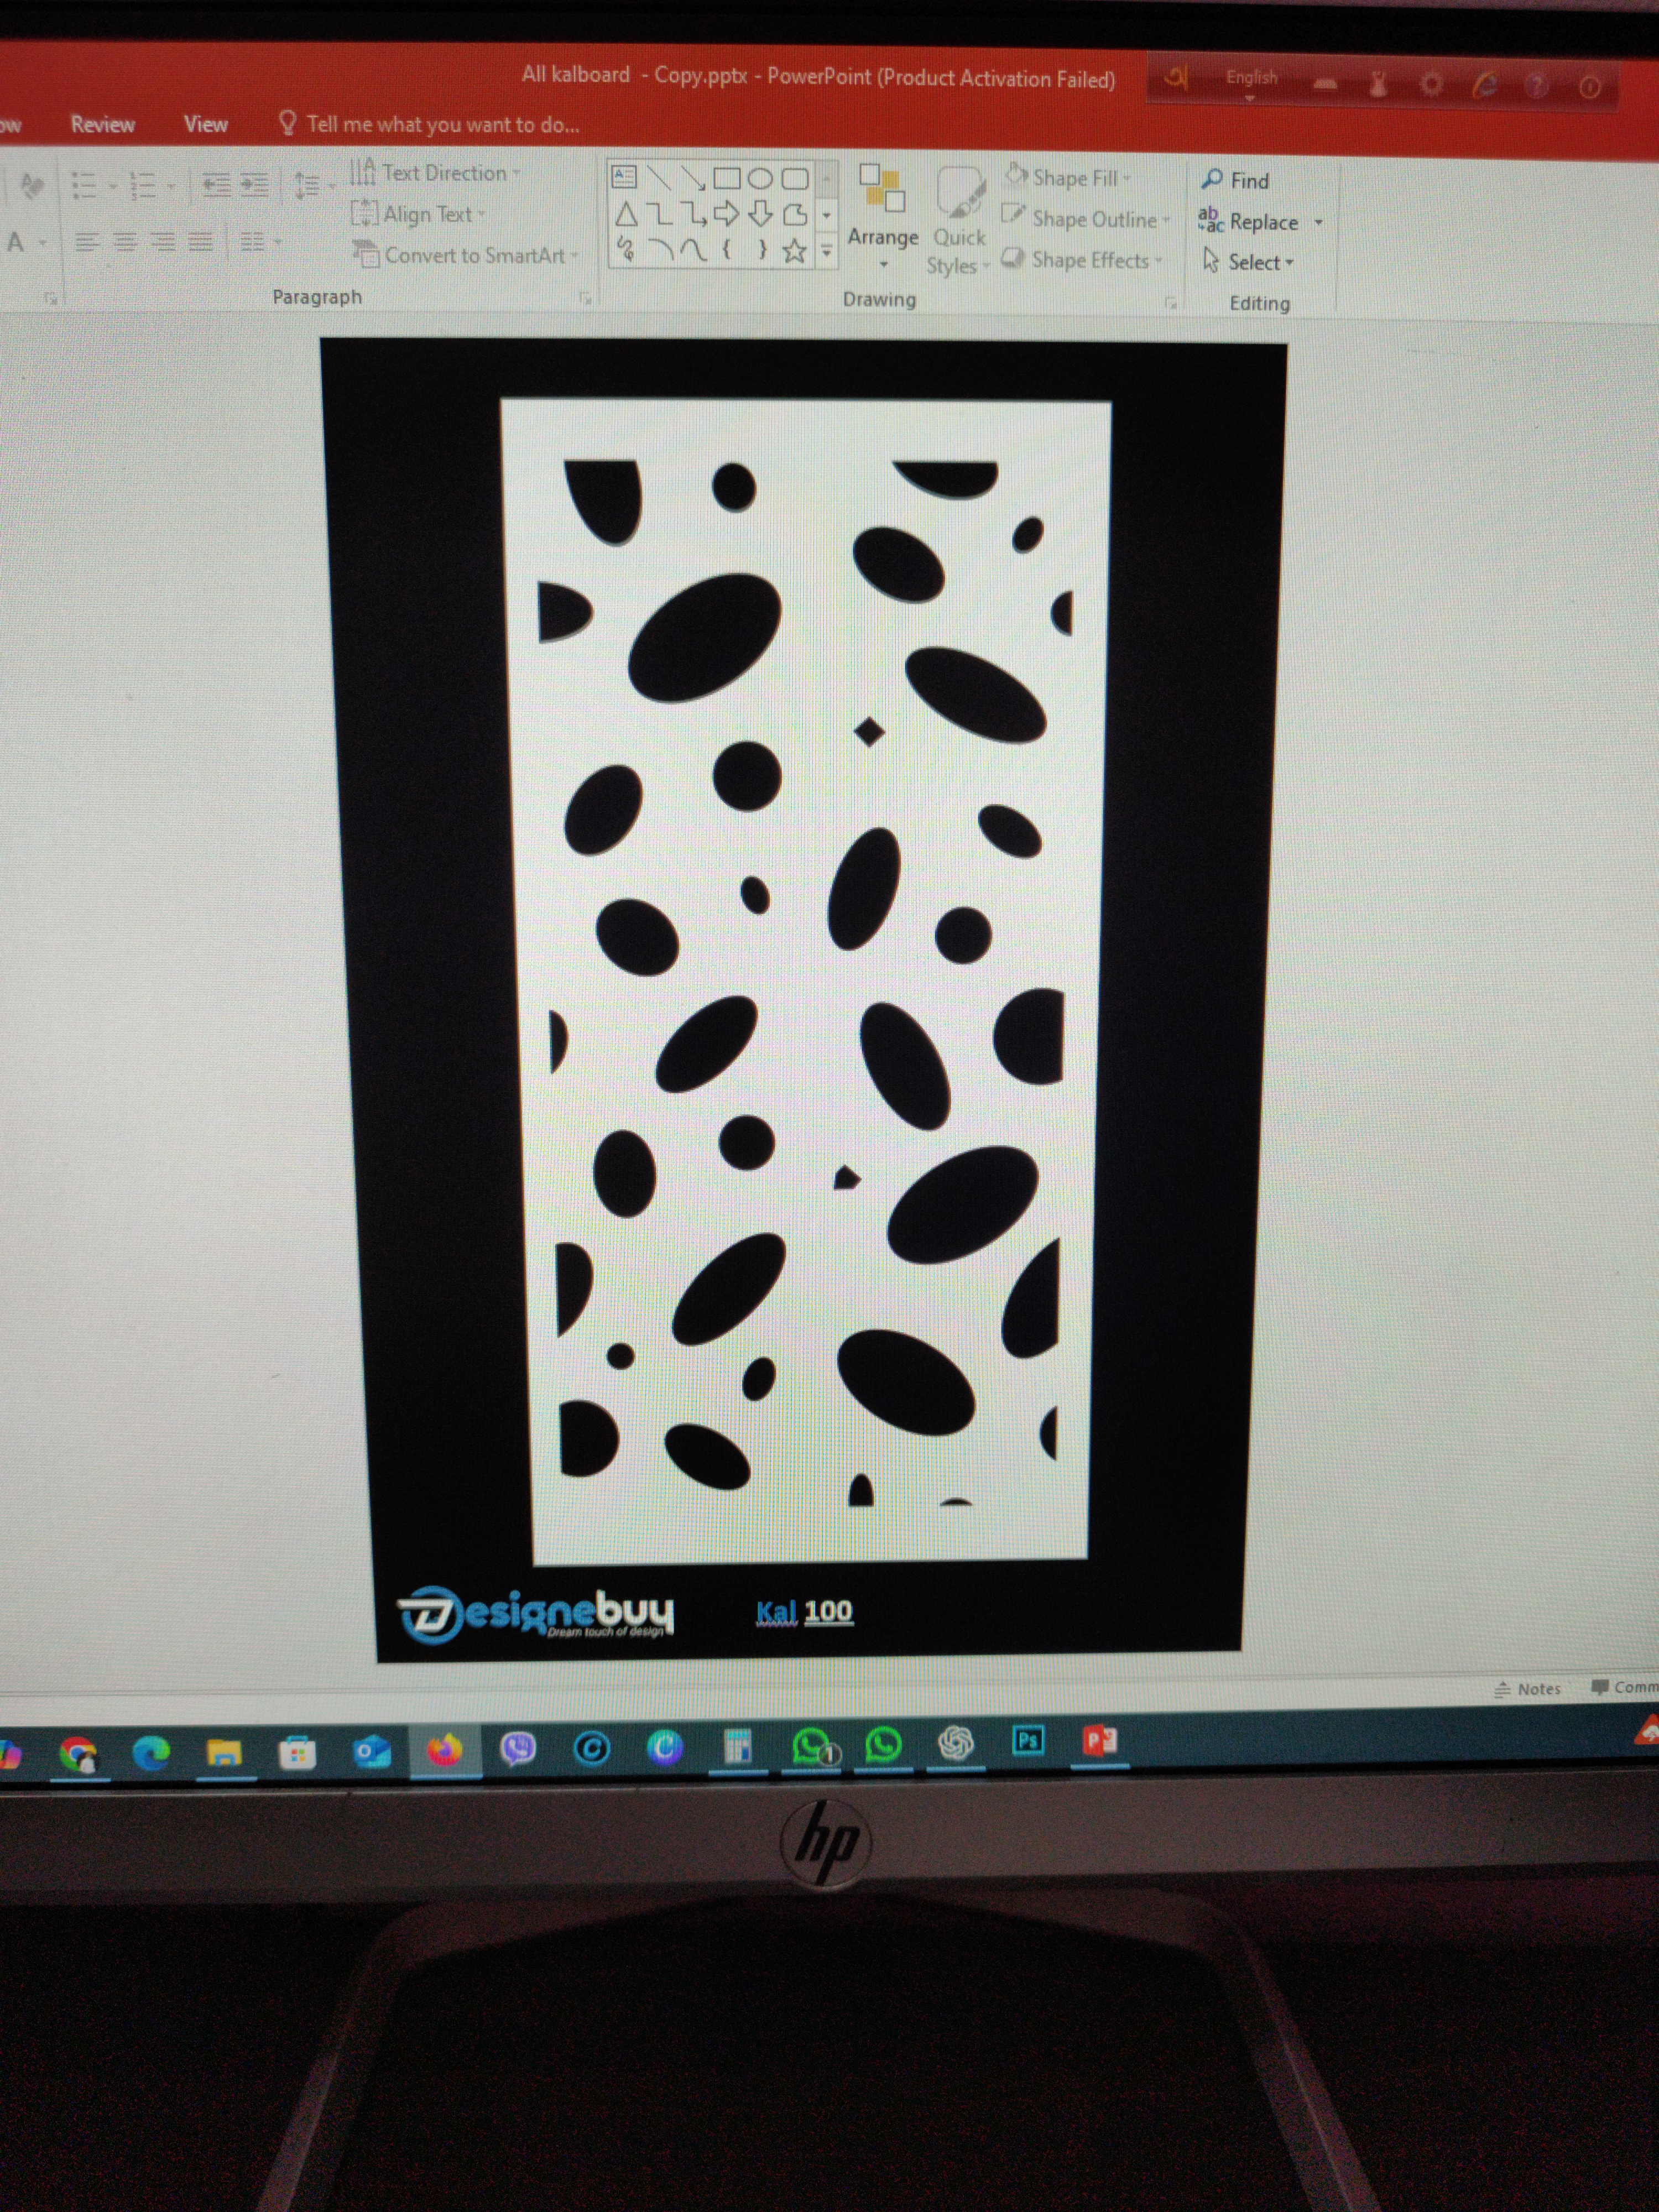Insert the 5-Point Star shape
The image size is (1659, 2212).
click(795, 250)
